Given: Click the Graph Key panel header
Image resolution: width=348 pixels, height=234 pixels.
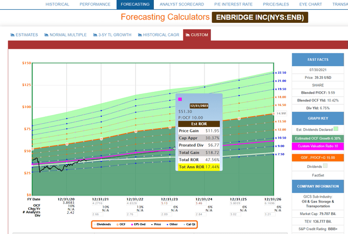Looking at the screenshot, I should pos(318,118).
